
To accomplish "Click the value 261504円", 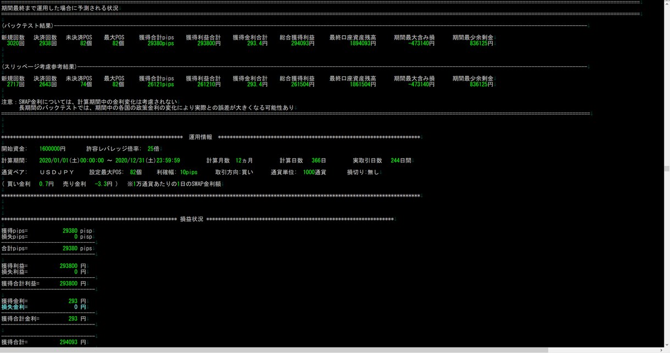I will [303, 85].
